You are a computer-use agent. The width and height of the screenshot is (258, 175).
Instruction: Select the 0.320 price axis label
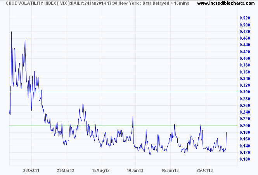pyautogui.click(x=245, y=85)
